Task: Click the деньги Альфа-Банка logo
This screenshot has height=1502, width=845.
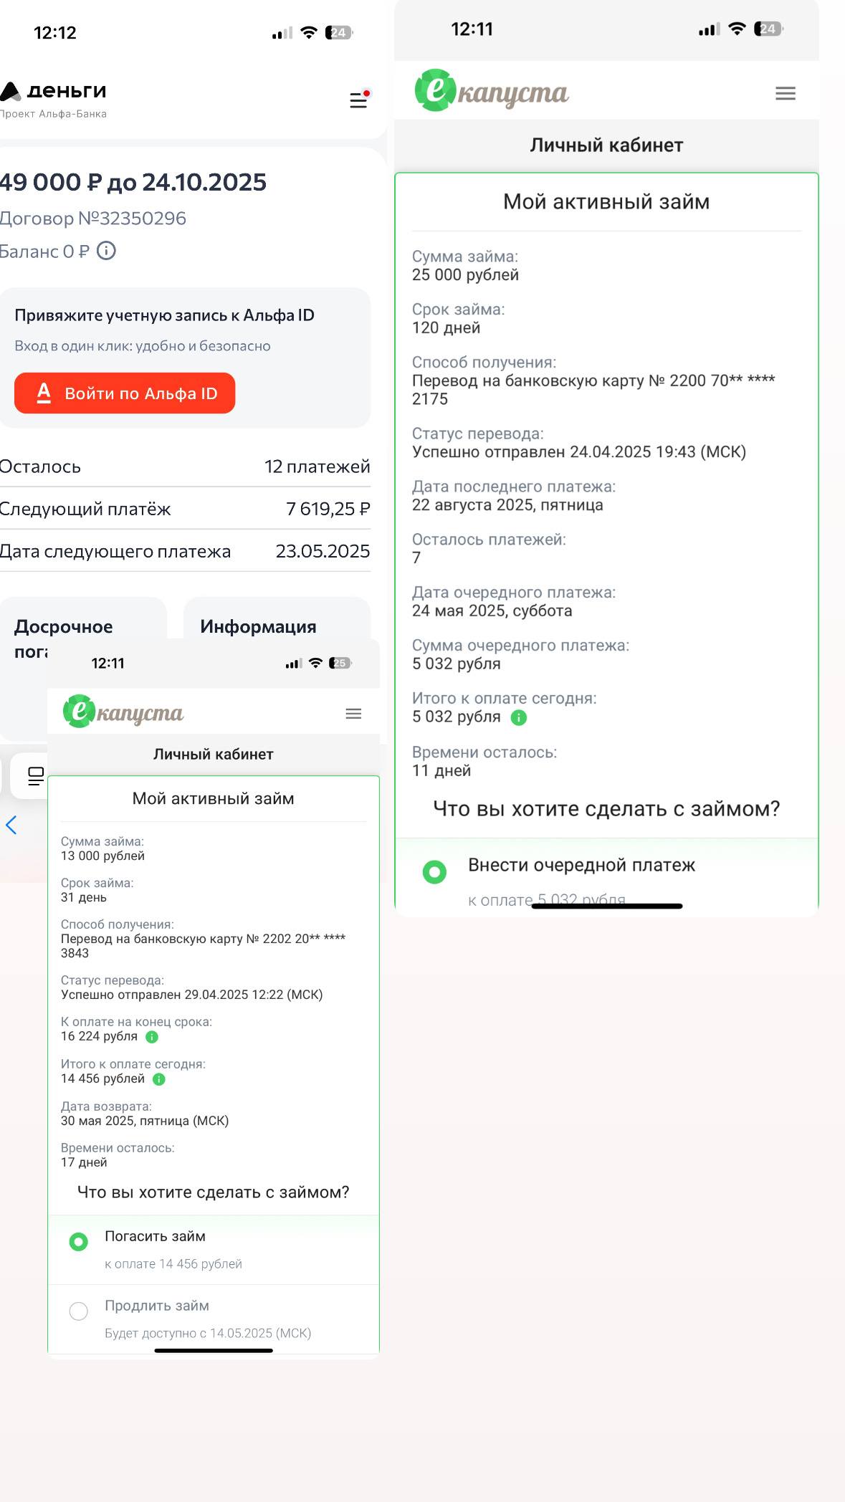Action: point(53,90)
